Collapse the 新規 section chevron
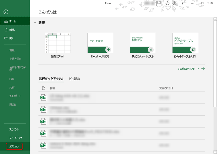The image size is (217, 154). click(35, 23)
